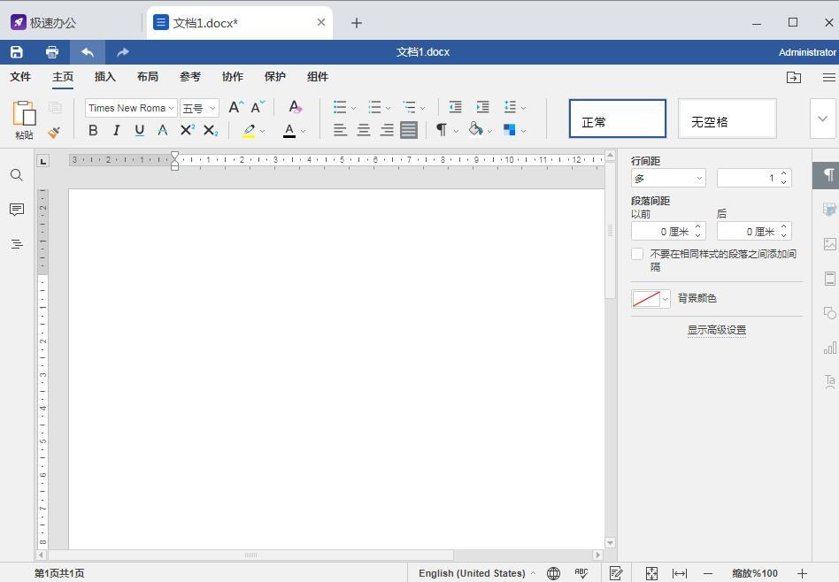Fit the page to window in status bar

pos(651,573)
